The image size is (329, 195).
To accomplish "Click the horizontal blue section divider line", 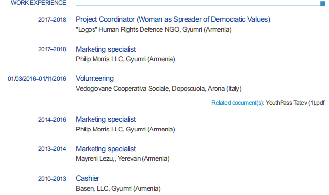I will click(198, 6).
